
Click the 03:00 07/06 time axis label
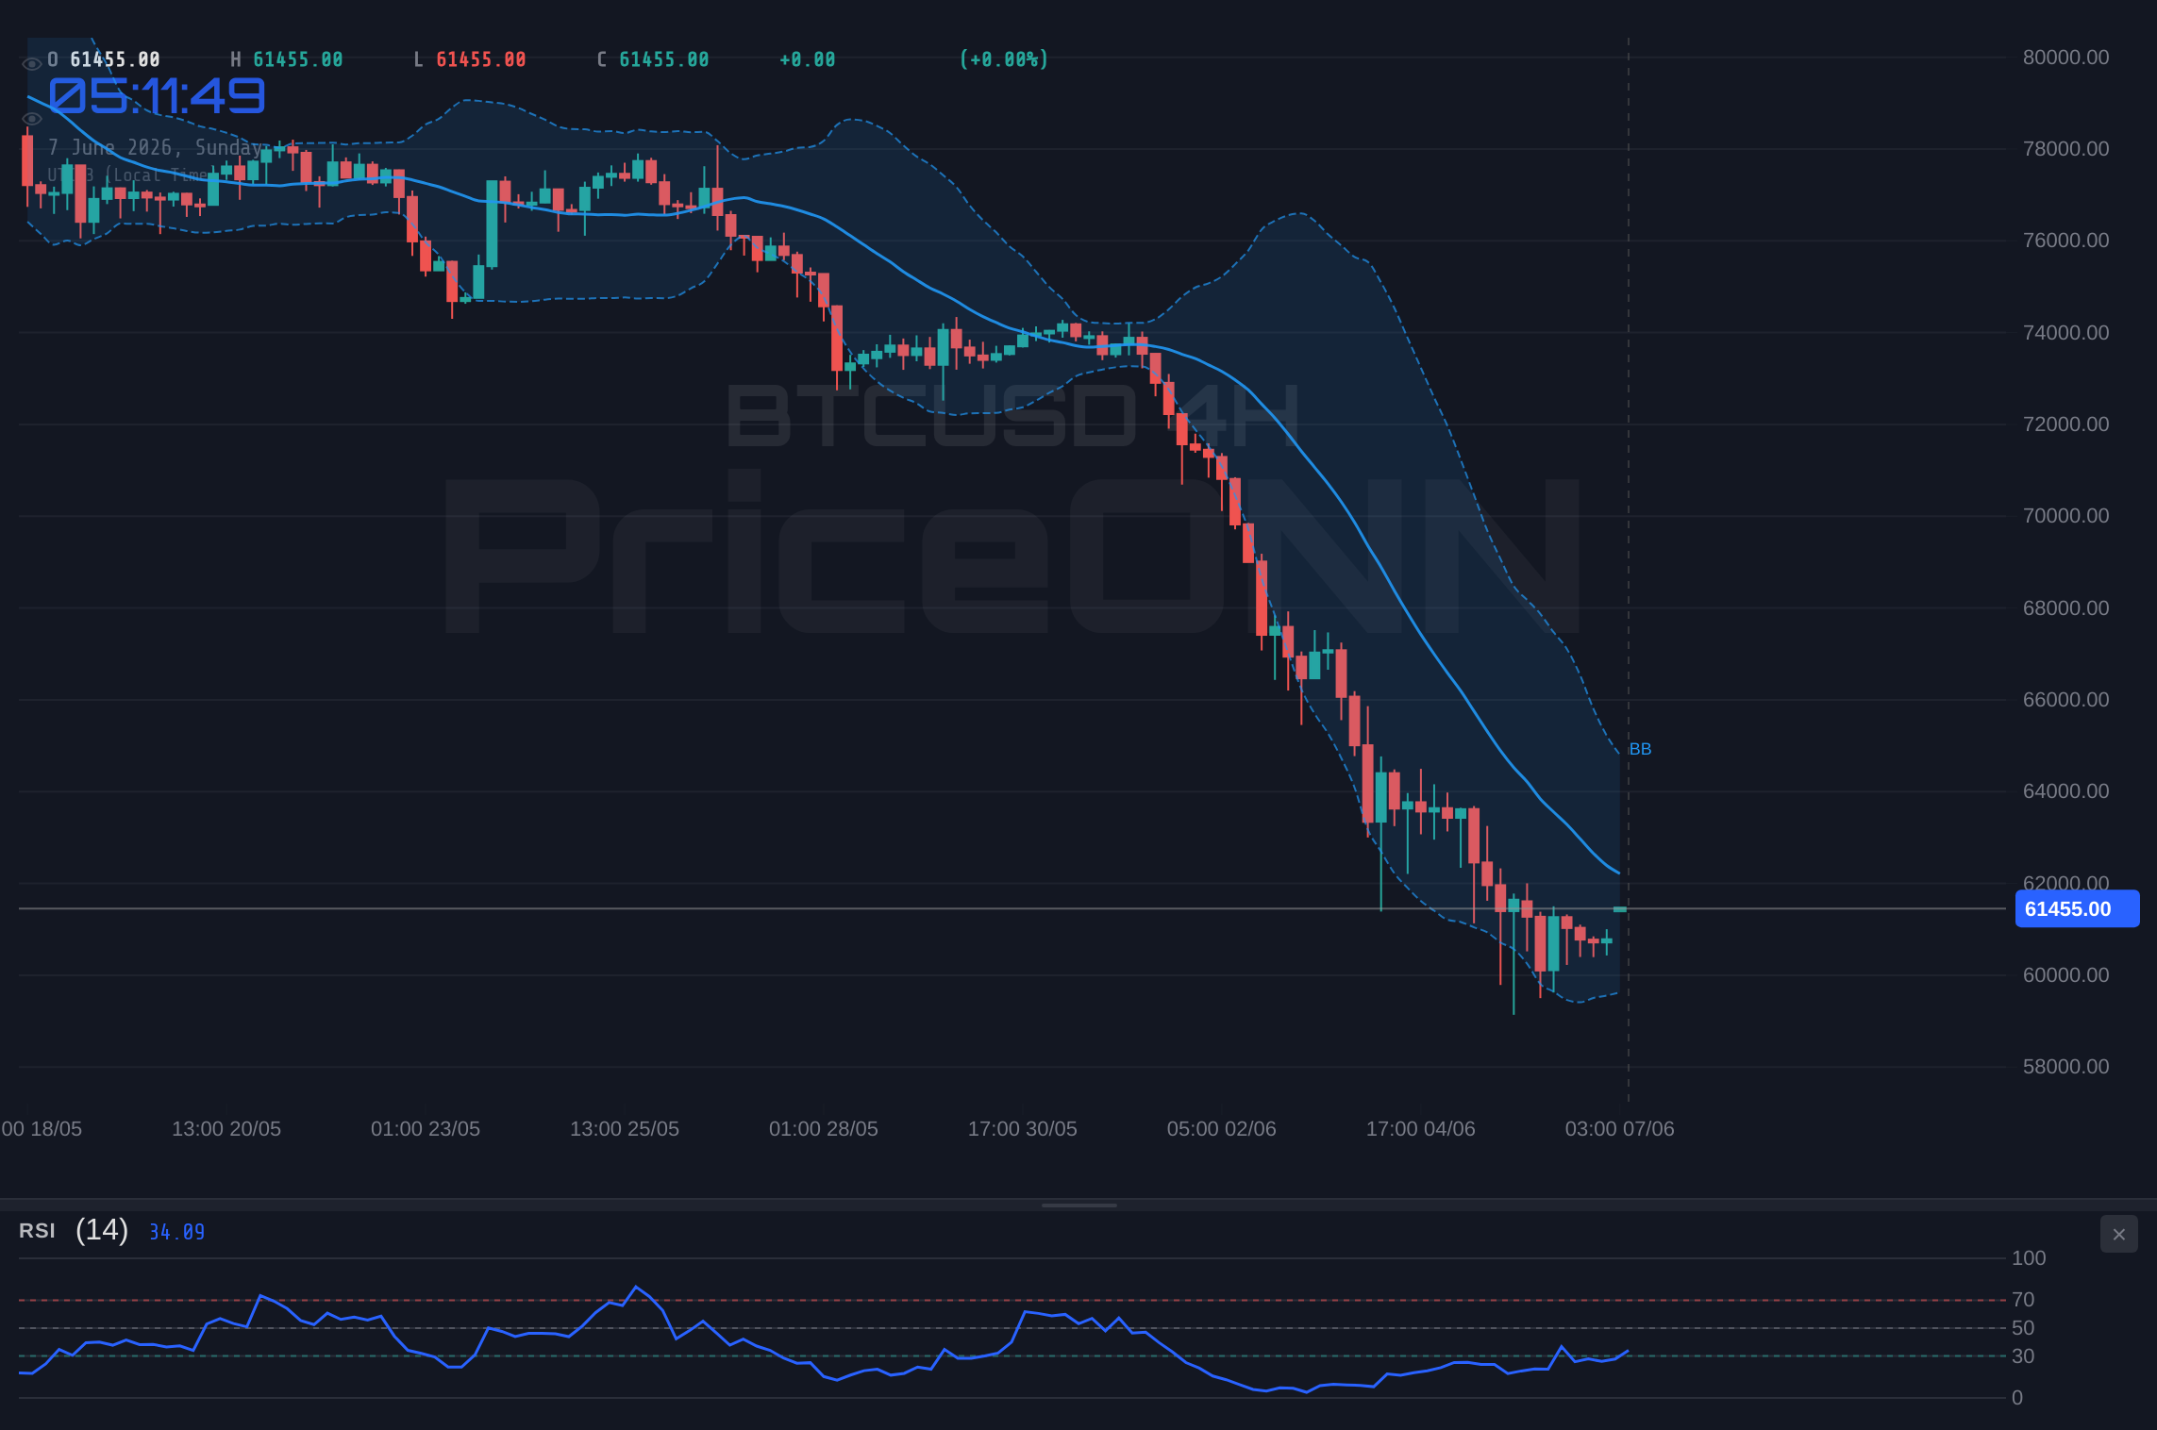1620,1129
